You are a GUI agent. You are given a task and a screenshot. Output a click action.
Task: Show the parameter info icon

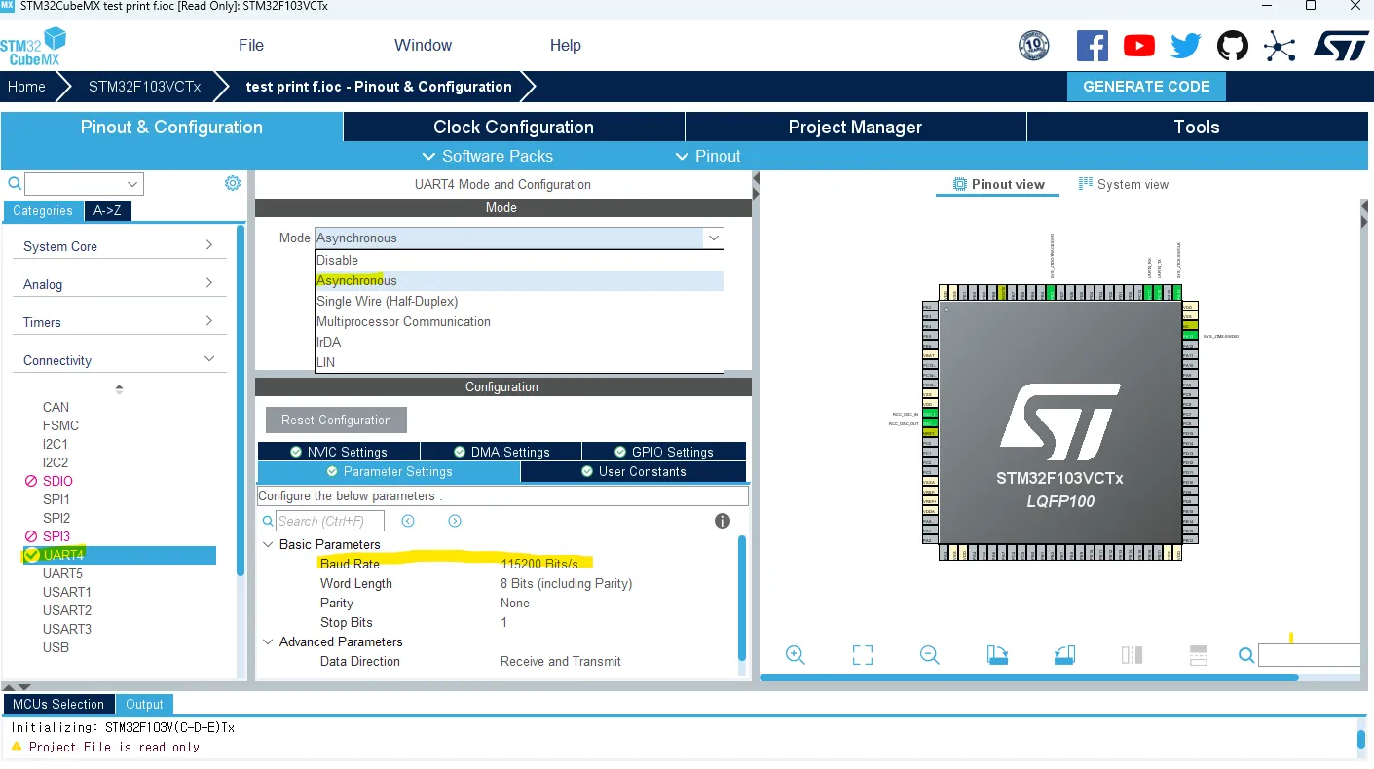point(723,521)
